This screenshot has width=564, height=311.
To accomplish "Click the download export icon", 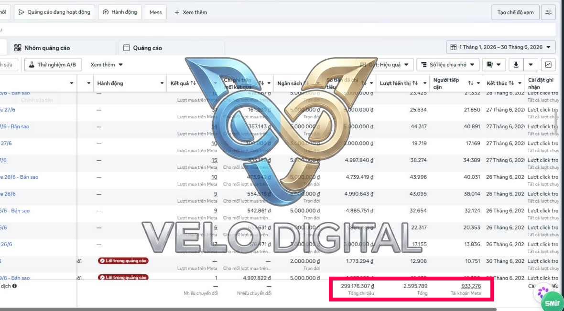I will (516, 65).
